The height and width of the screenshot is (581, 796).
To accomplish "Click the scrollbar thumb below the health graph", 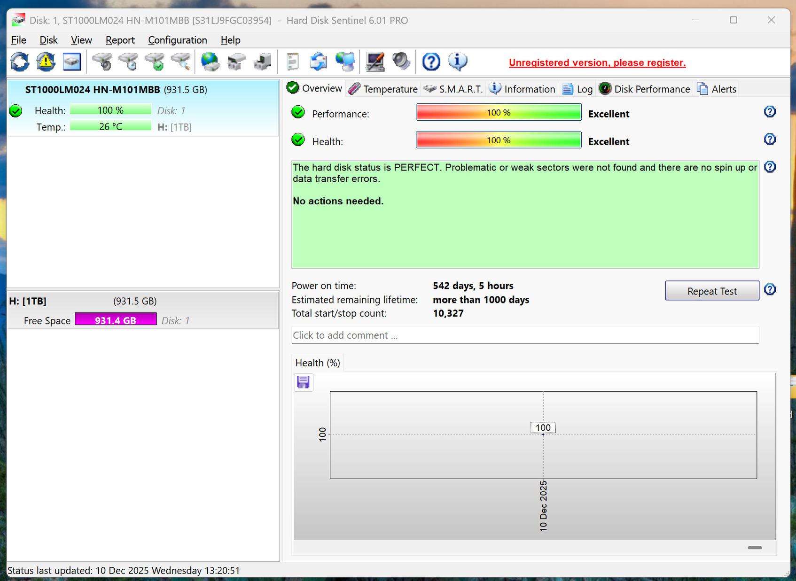I will [755, 548].
